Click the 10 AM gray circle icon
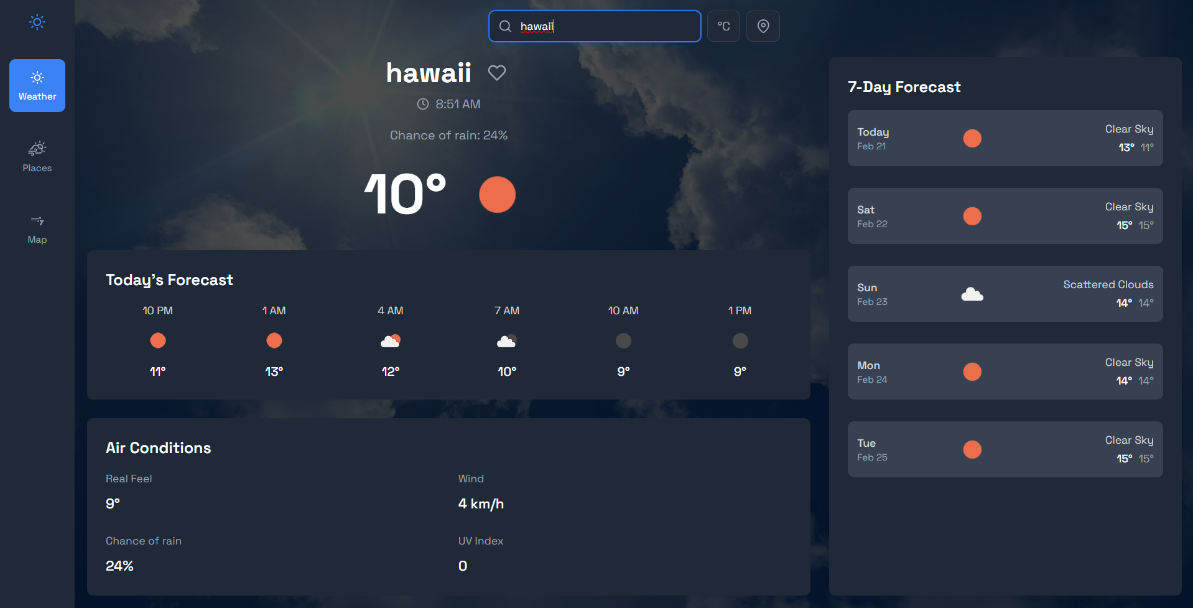Screen dimensions: 1193x608 point(623,340)
